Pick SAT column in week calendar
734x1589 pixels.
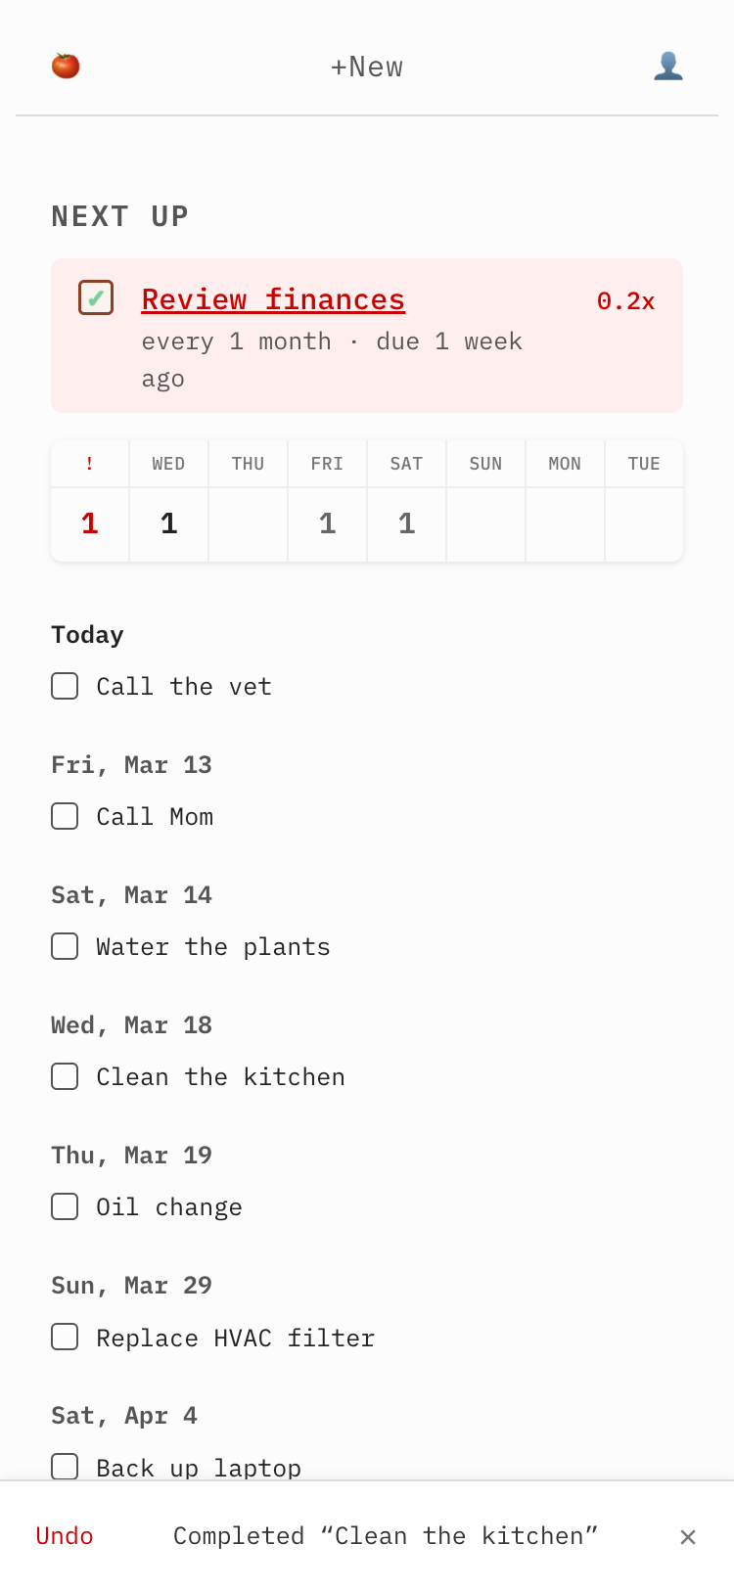point(406,501)
